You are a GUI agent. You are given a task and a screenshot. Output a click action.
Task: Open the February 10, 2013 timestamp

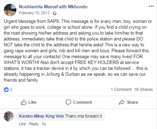coord(34,13)
